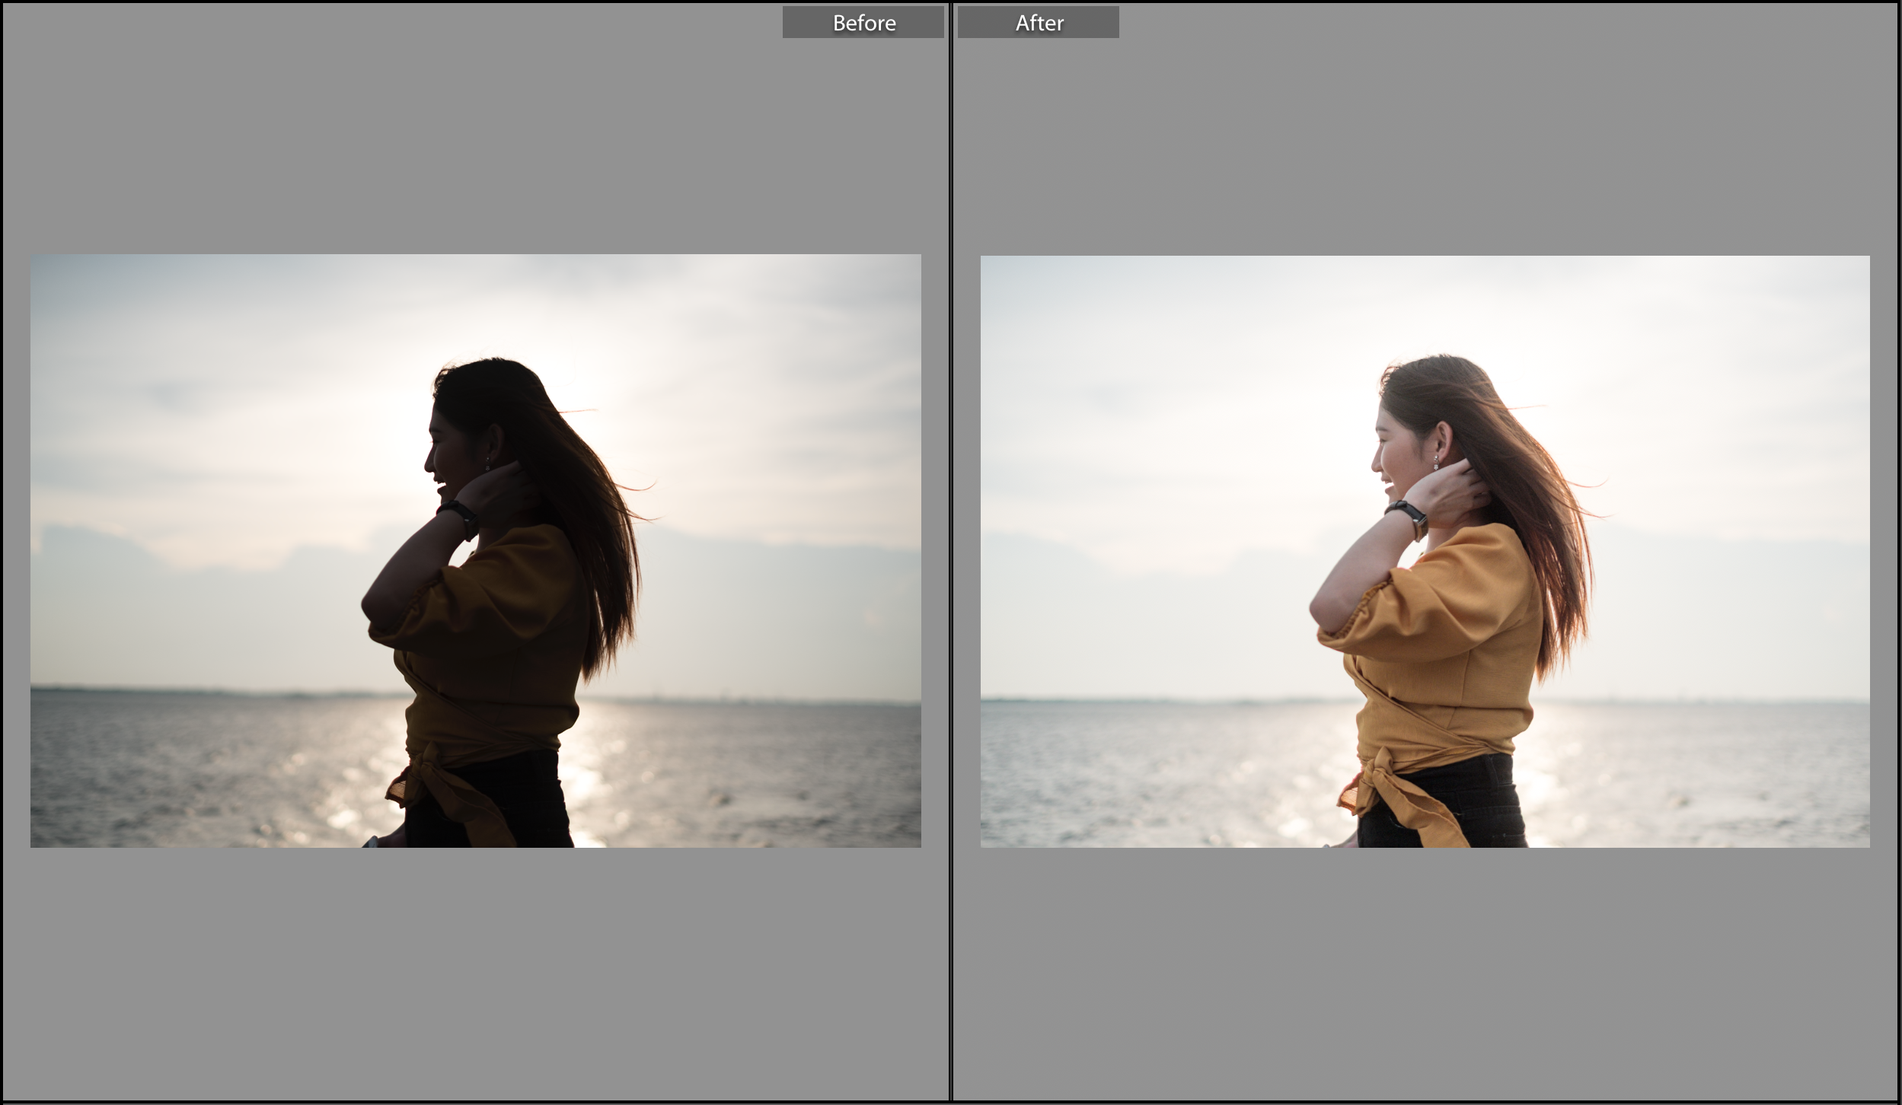
Task: Click the After view label
Action: tap(1038, 23)
